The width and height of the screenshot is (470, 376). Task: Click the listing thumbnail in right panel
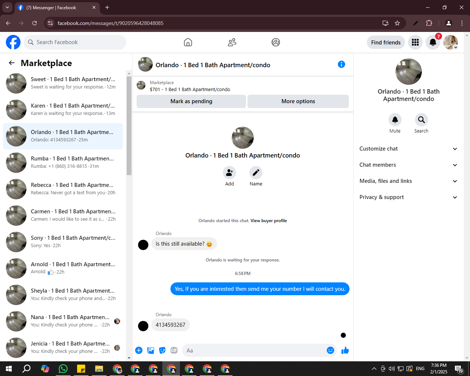click(409, 72)
